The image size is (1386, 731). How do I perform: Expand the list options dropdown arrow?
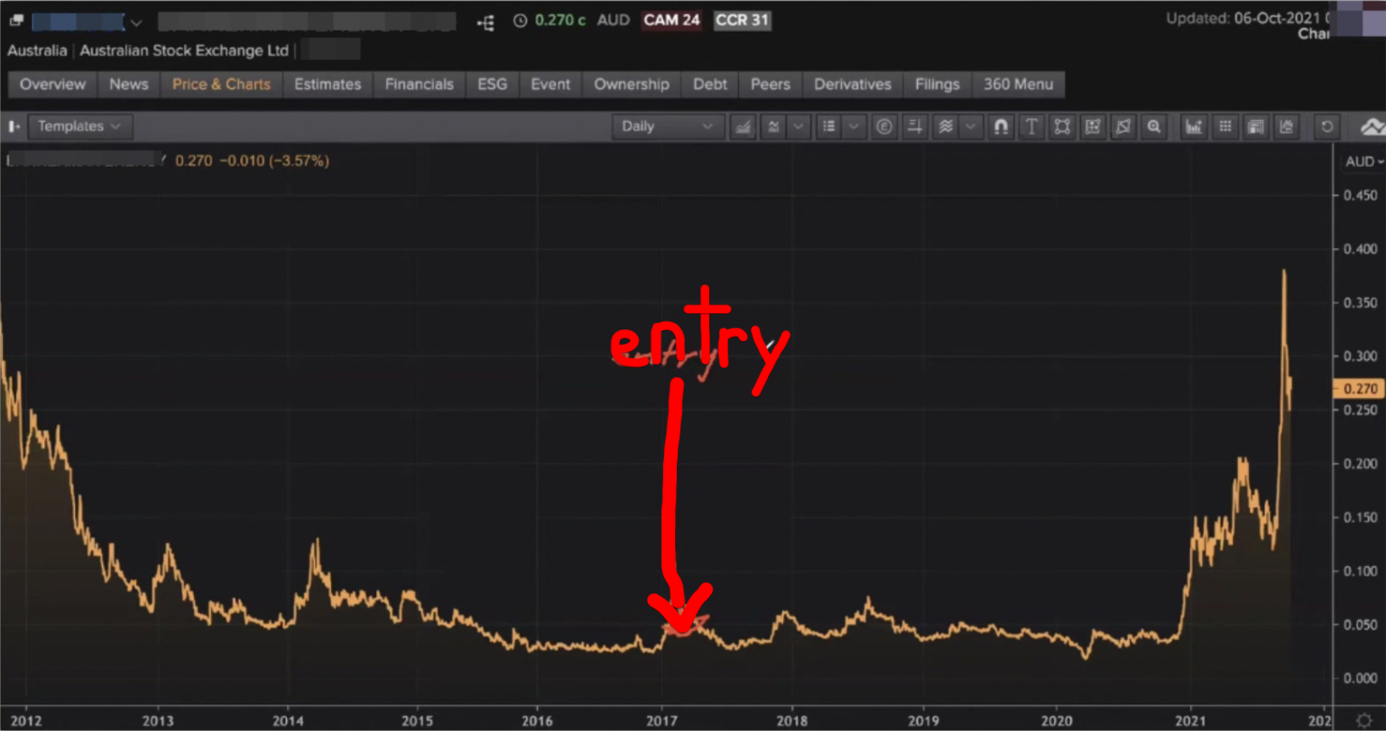[x=854, y=126]
